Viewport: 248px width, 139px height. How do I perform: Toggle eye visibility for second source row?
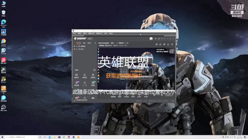74,49
